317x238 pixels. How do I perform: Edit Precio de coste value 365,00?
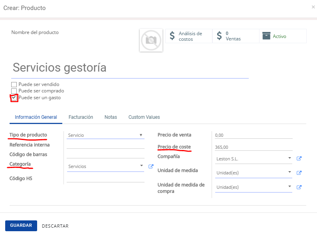254,147
